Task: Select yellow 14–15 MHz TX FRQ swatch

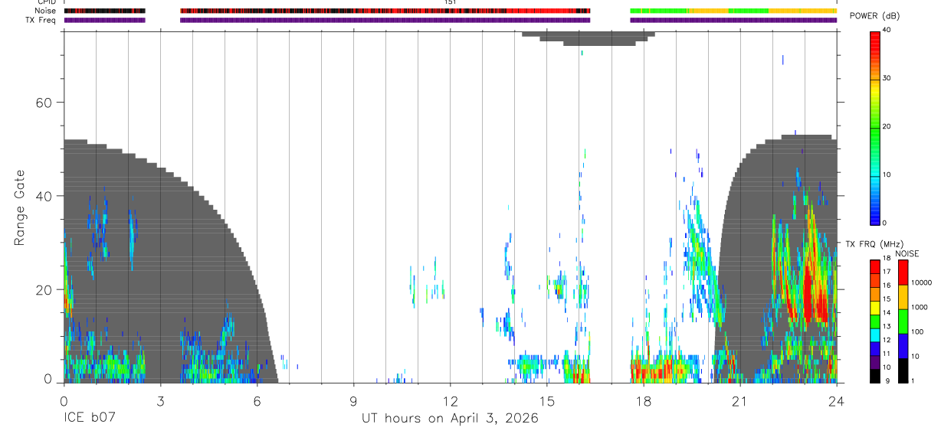Action: point(875,308)
